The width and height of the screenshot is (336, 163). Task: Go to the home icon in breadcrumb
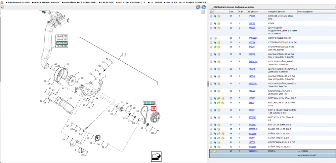(2, 2)
